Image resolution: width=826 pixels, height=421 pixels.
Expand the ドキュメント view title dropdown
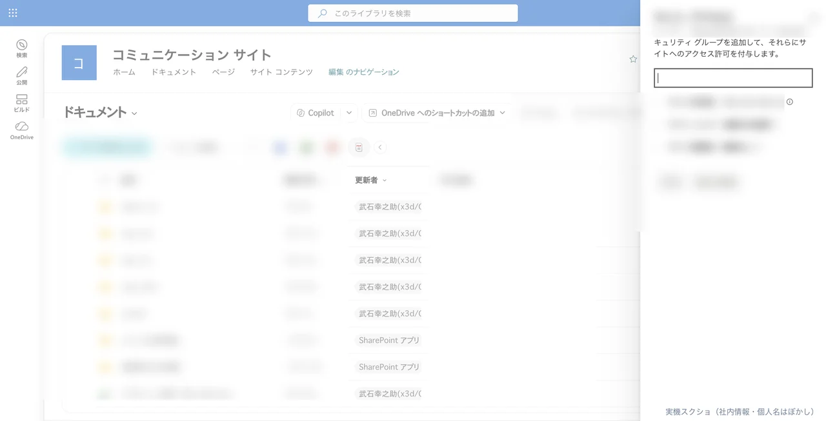134,113
